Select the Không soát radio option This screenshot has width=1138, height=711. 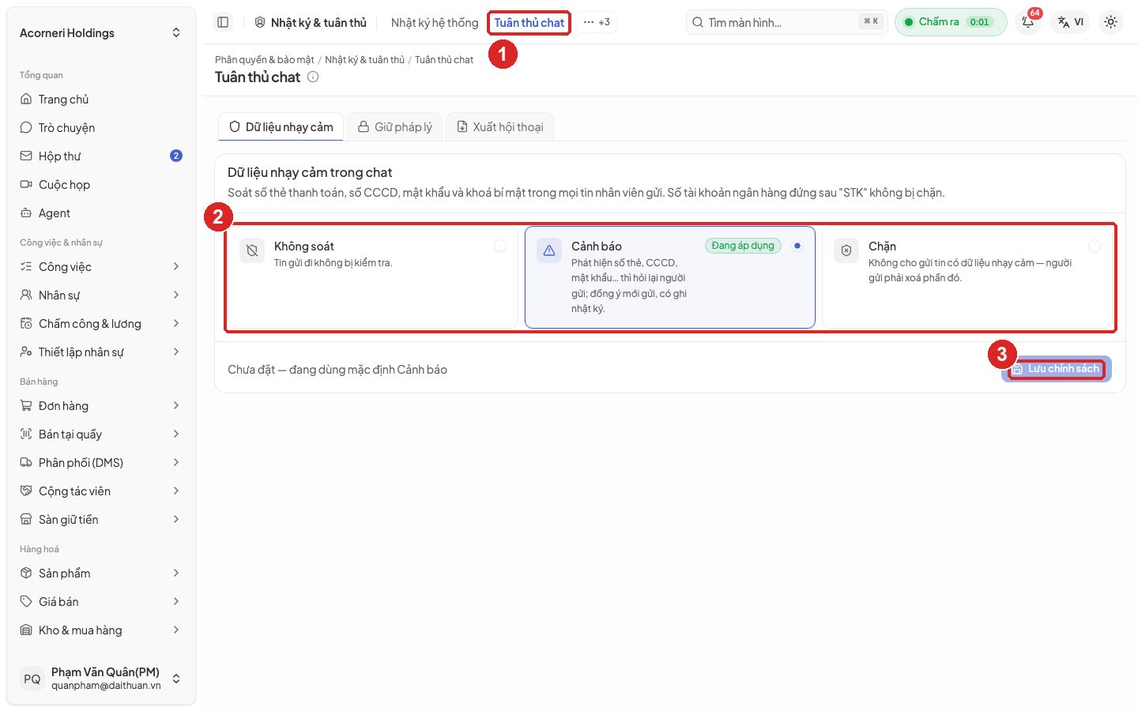[500, 246]
